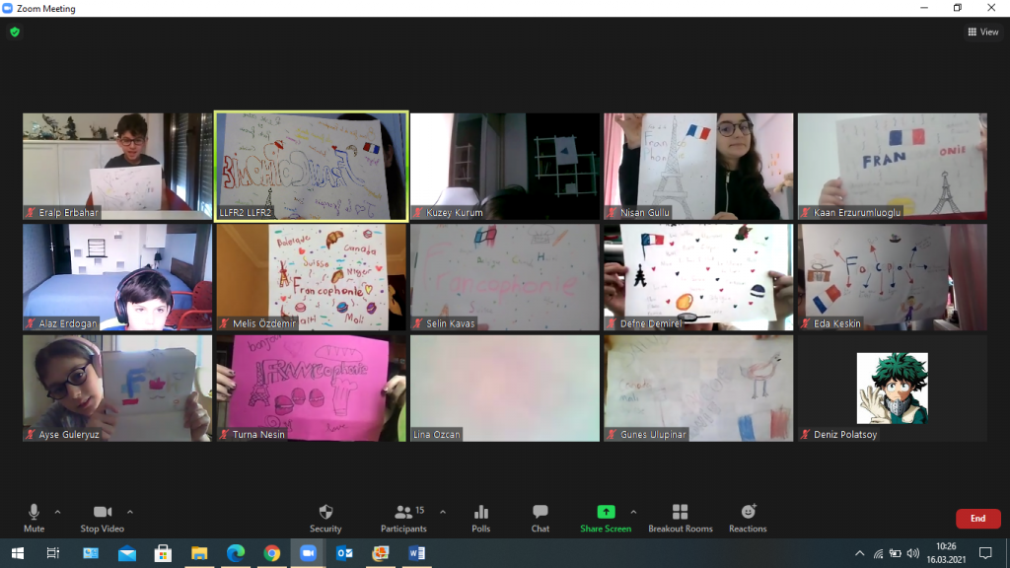This screenshot has height=568, width=1010.
Task: Expand audio options arrow beside Mute
Action: [57, 512]
